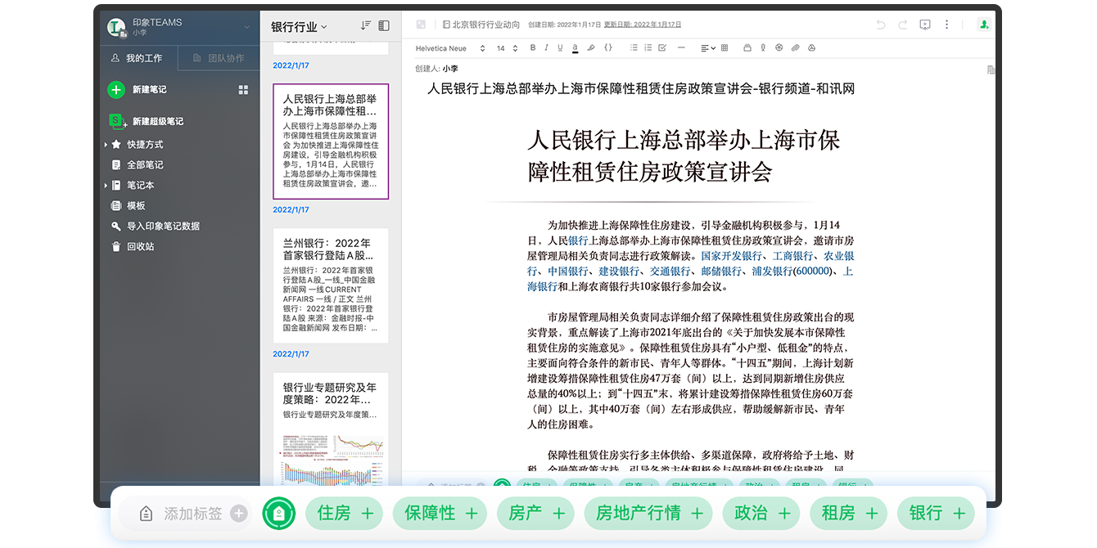
Task: Add the 保障性 tag chip
Action: pyautogui.click(x=440, y=514)
